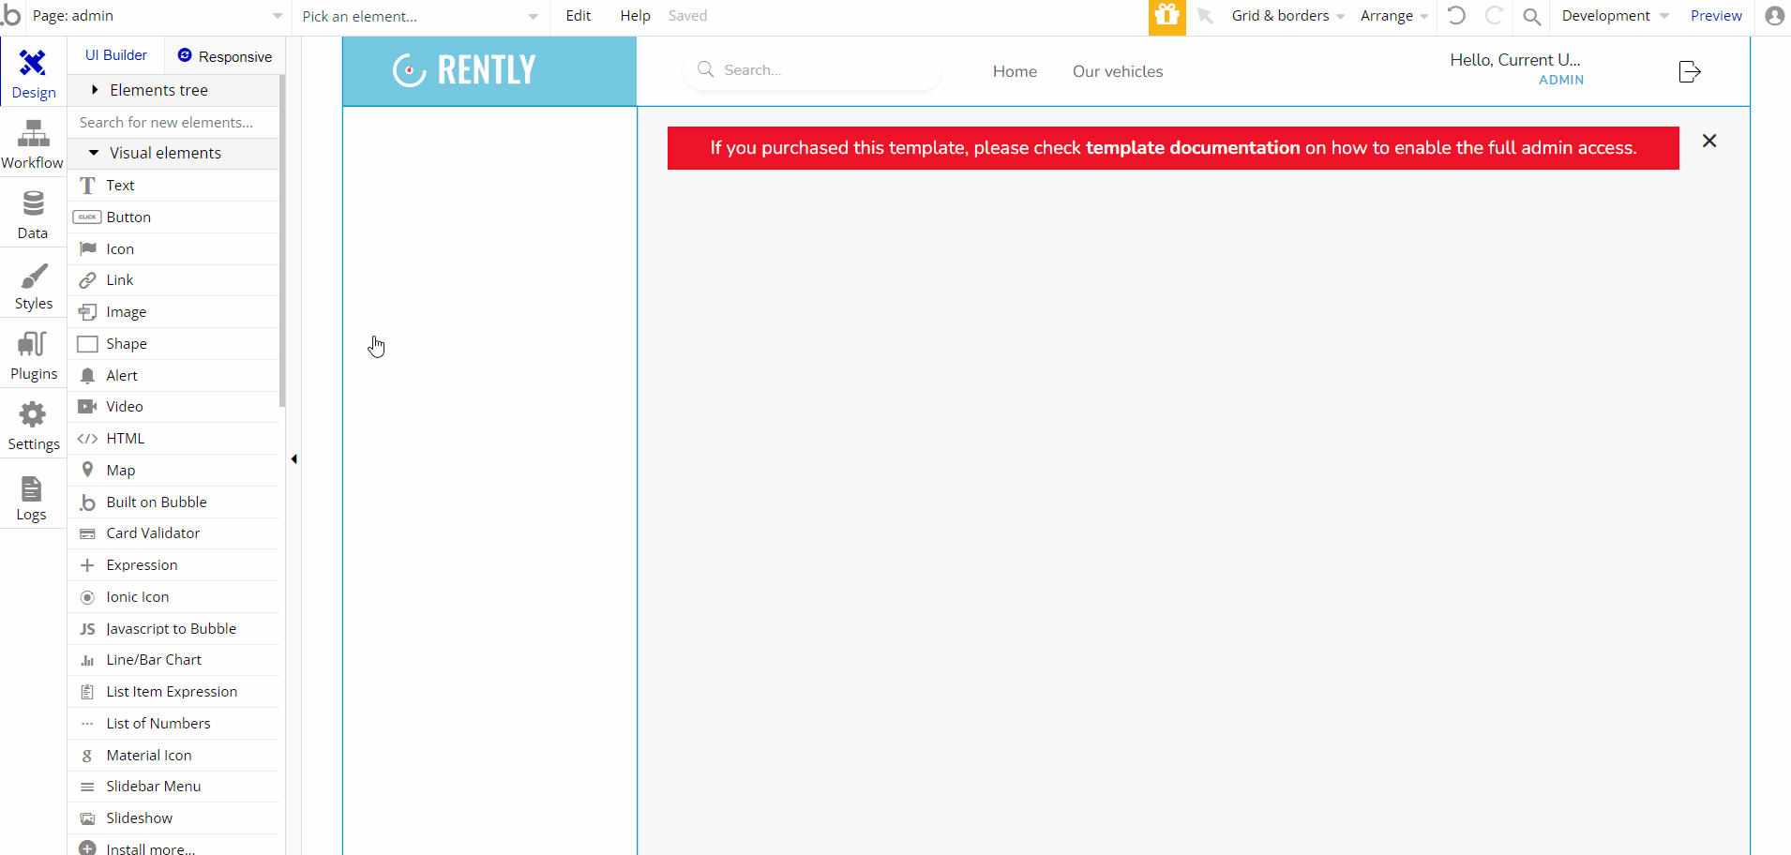Select the List of Numbers element
This screenshot has width=1791, height=855.
[174, 724]
